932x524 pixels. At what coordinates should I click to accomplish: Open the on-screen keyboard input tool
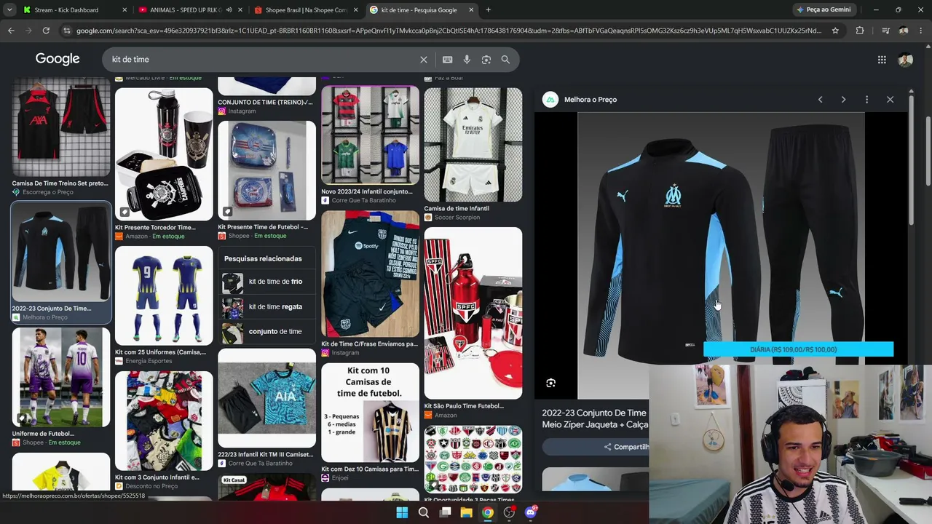pyautogui.click(x=447, y=60)
